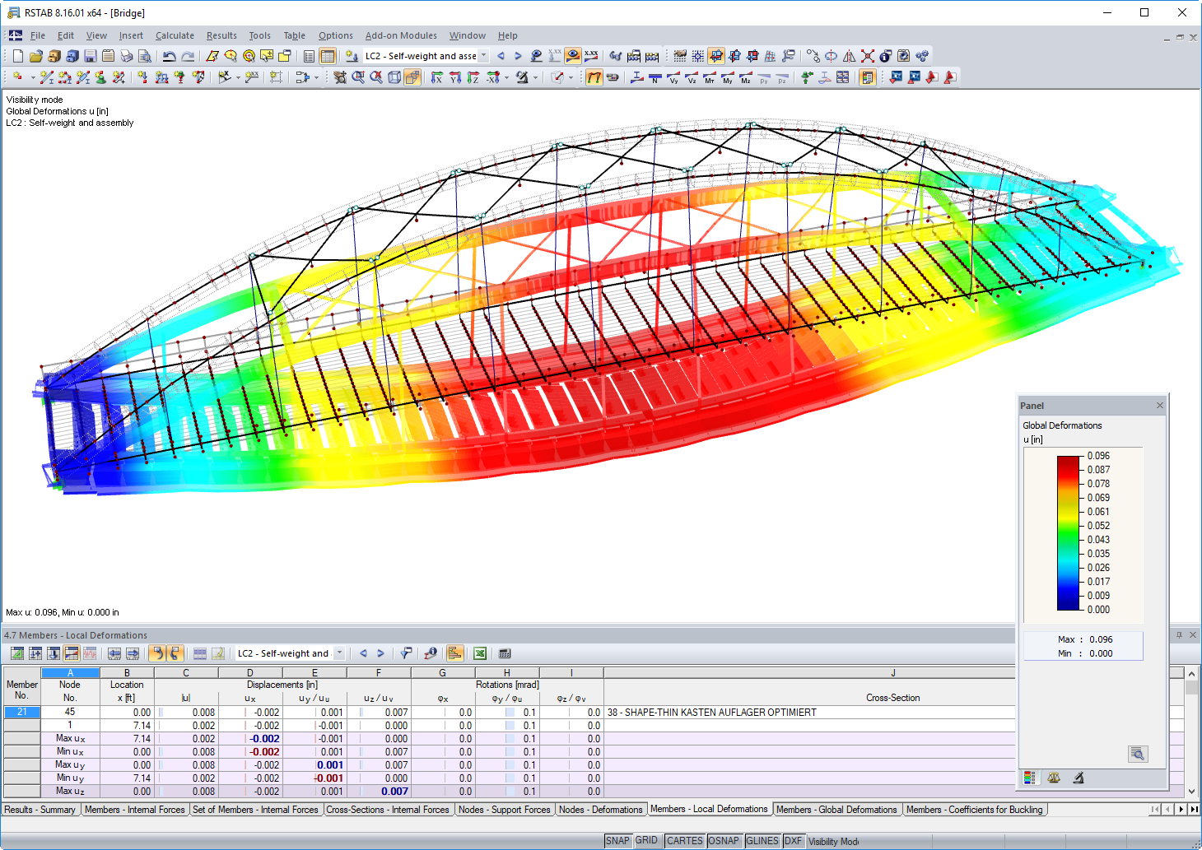Create a new model

(x=17, y=55)
